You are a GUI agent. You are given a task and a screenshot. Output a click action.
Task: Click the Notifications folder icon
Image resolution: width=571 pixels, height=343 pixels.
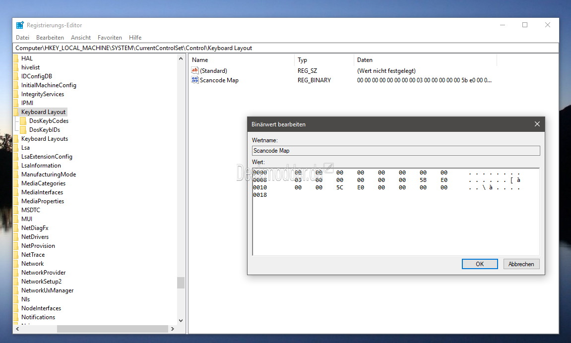[x=16, y=317]
